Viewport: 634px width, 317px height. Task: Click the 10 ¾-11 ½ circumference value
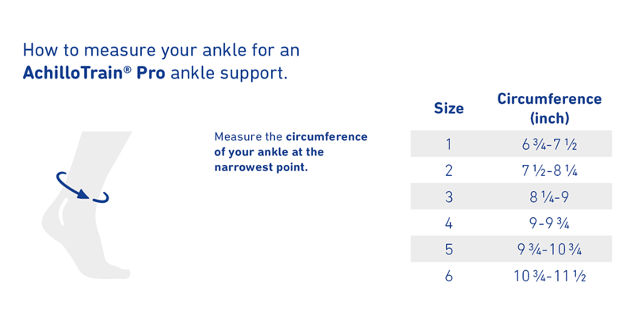[x=549, y=276]
